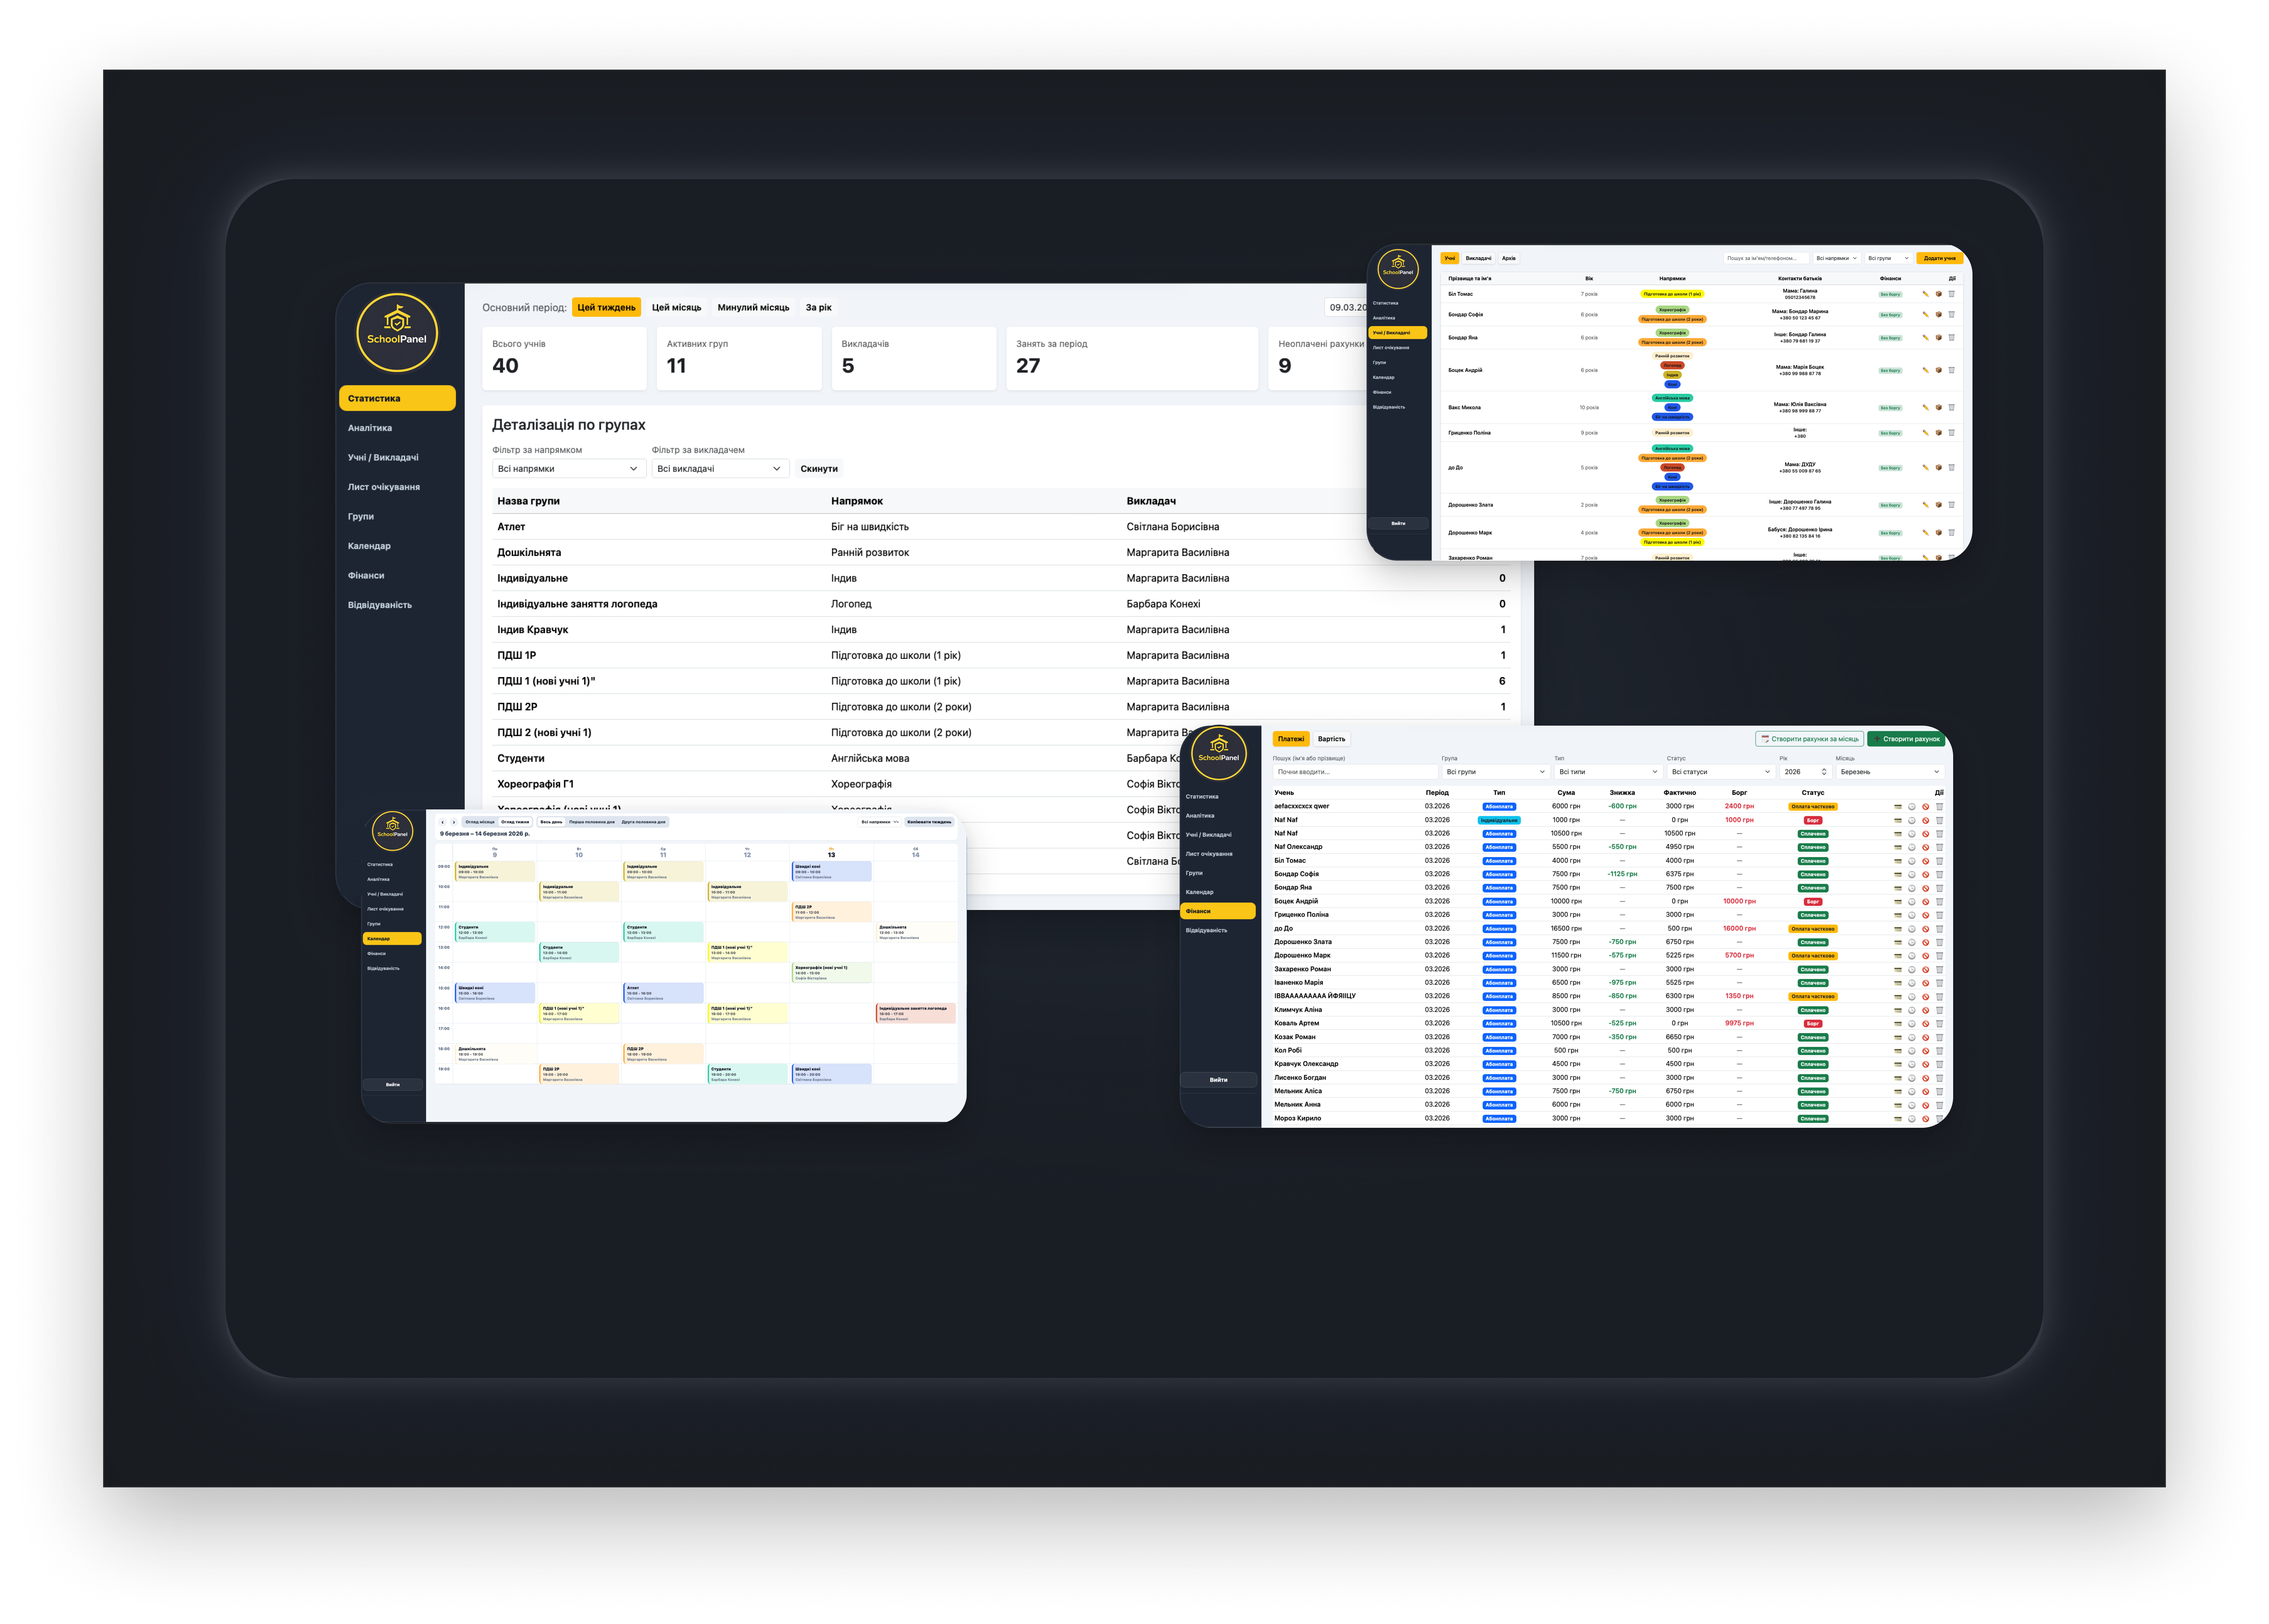Delete an invoice row with its trash icon
This screenshot has height=1624, width=2269.
1940,807
